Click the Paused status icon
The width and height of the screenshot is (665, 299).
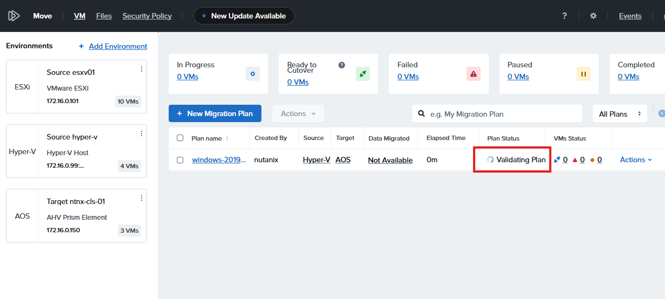click(584, 74)
